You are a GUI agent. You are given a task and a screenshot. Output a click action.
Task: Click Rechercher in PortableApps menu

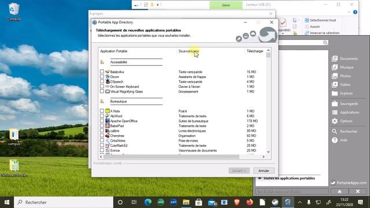point(345,131)
